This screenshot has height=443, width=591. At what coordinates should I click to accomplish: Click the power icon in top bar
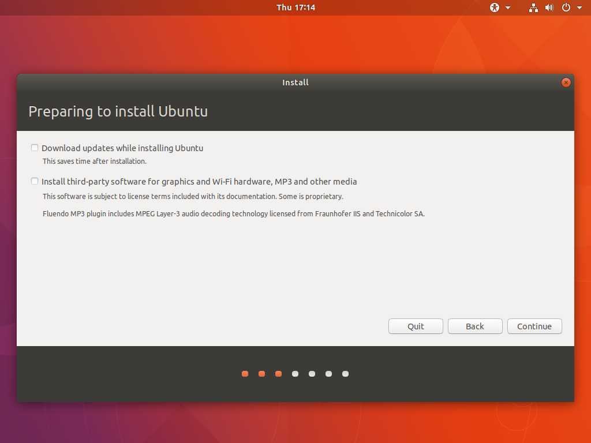(x=566, y=7)
